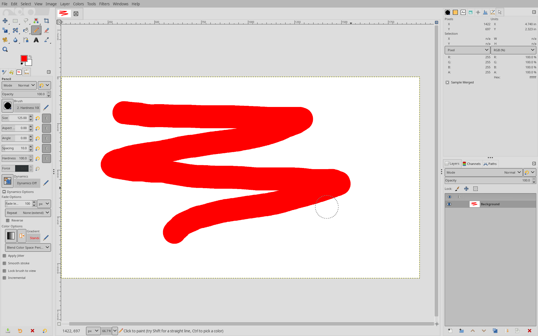Open the RGB (%) color model dropdown

[513, 50]
